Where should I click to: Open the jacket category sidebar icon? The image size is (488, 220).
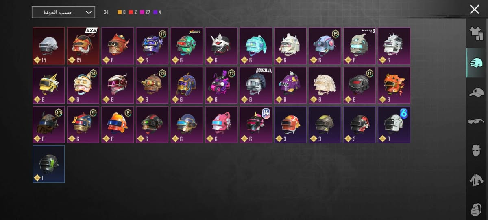[476, 180]
